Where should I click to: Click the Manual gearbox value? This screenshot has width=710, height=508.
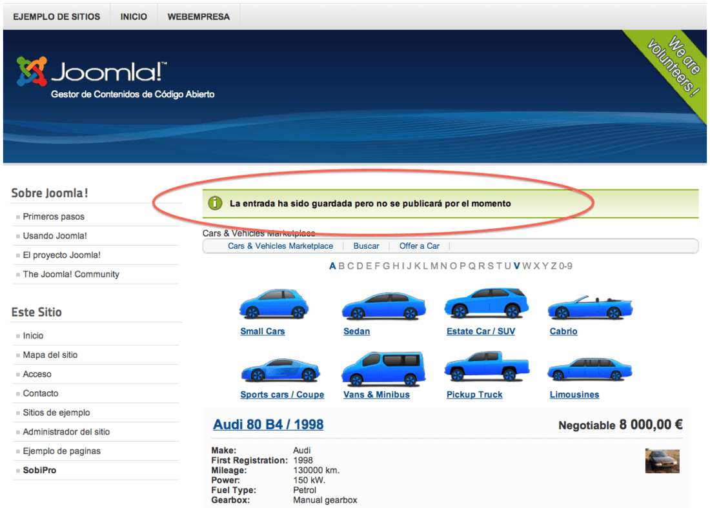[x=325, y=500]
